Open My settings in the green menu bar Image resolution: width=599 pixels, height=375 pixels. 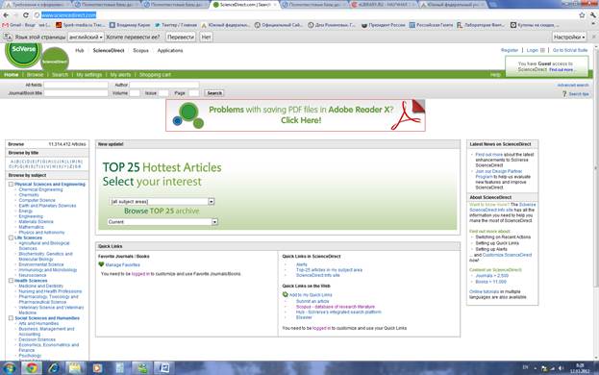point(89,74)
